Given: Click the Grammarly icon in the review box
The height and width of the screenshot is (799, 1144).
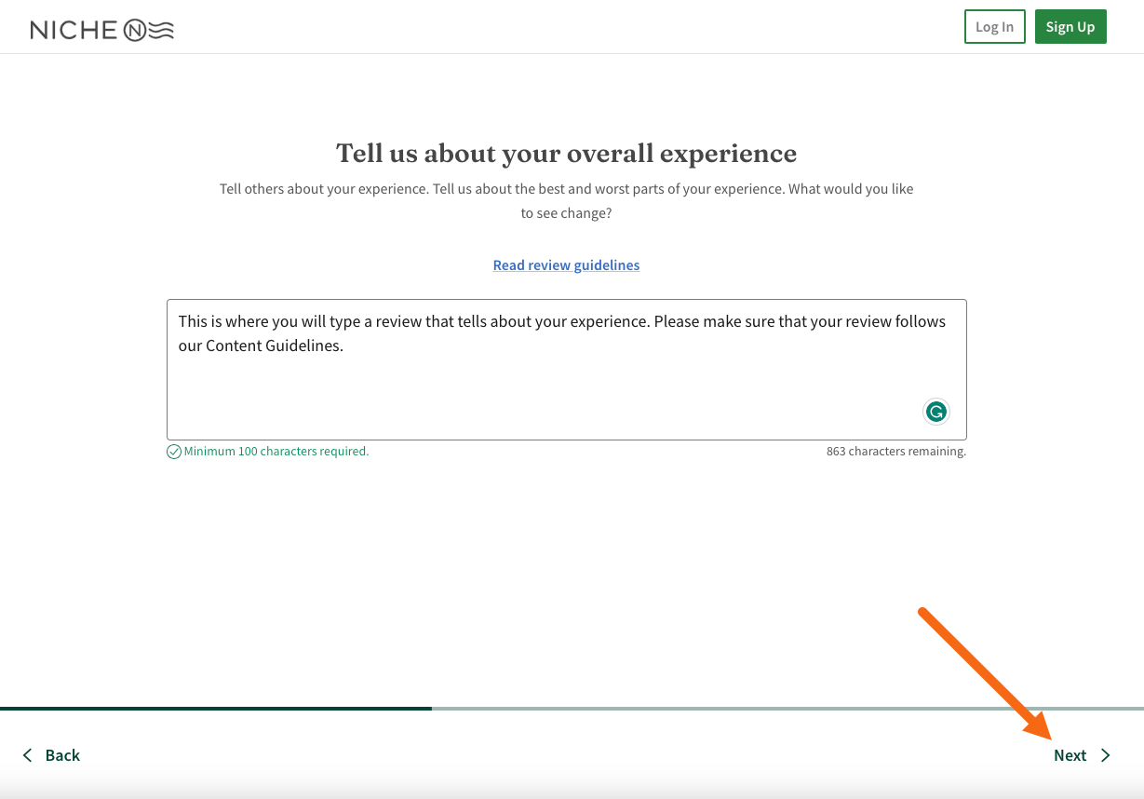Looking at the screenshot, I should [x=935, y=412].
